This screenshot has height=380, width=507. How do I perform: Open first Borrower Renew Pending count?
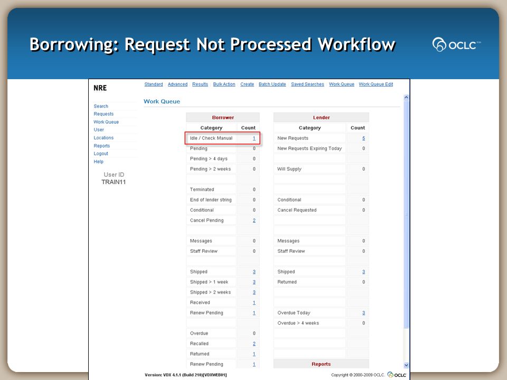click(x=254, y=313)
